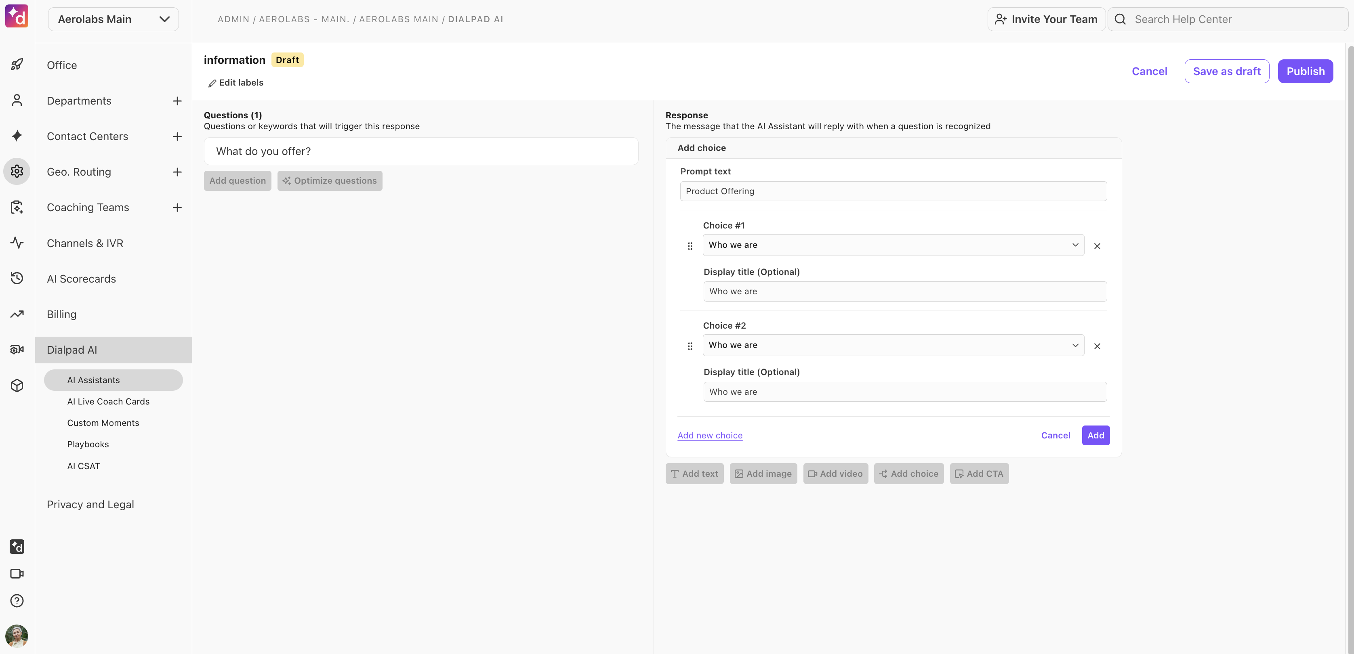Open the Choice #1 dropdown
The width and height of the screenshot is (1354, 654).
click(893, 245)
